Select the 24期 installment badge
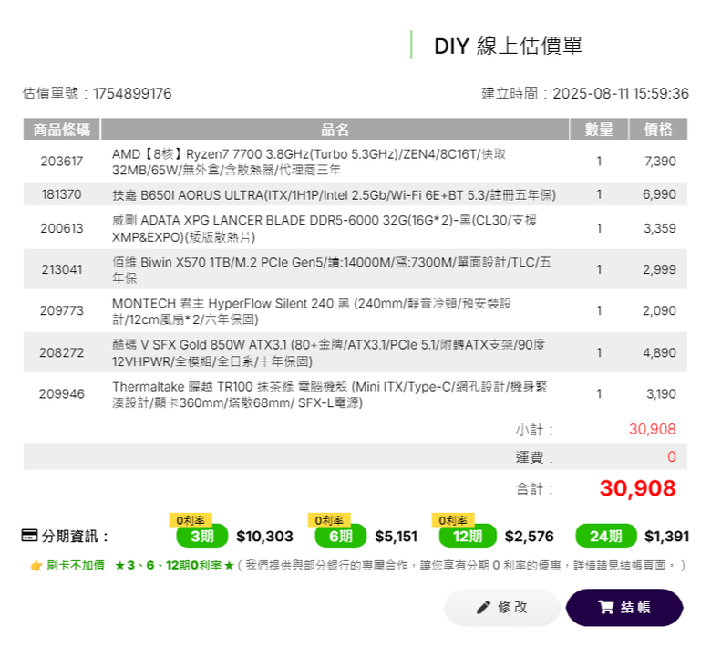The image size is (711, 648). [606, 536]
